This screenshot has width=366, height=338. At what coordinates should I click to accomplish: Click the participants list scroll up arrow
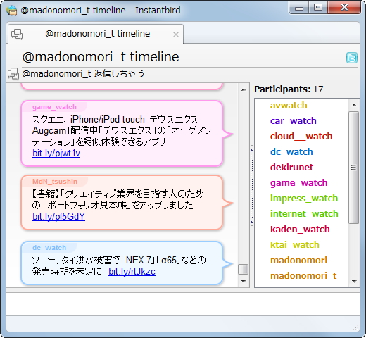[x=354, y=105]
